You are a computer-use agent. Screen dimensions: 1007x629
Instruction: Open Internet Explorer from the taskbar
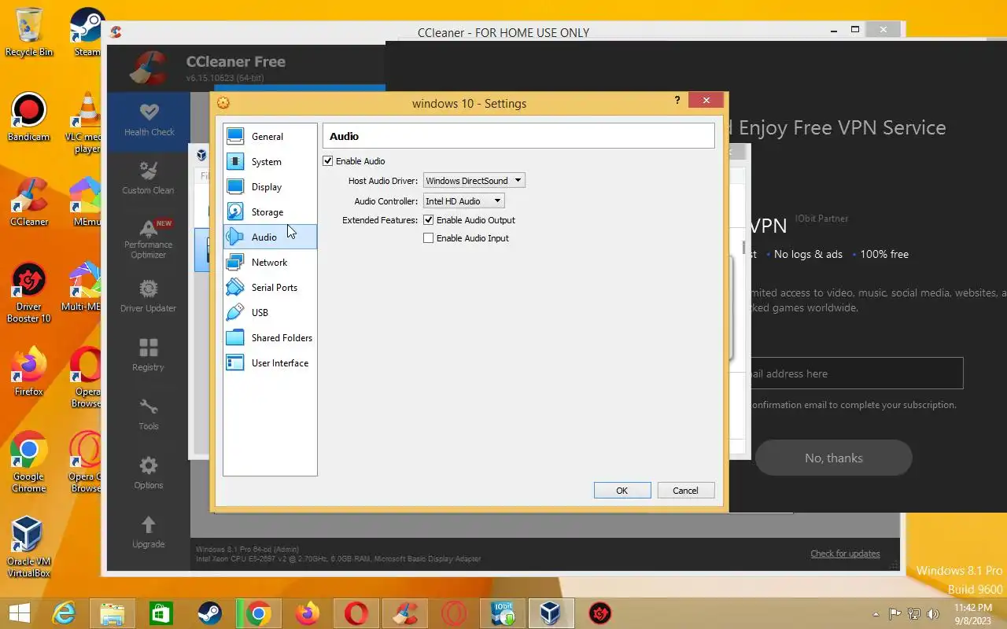pos(65,613)
